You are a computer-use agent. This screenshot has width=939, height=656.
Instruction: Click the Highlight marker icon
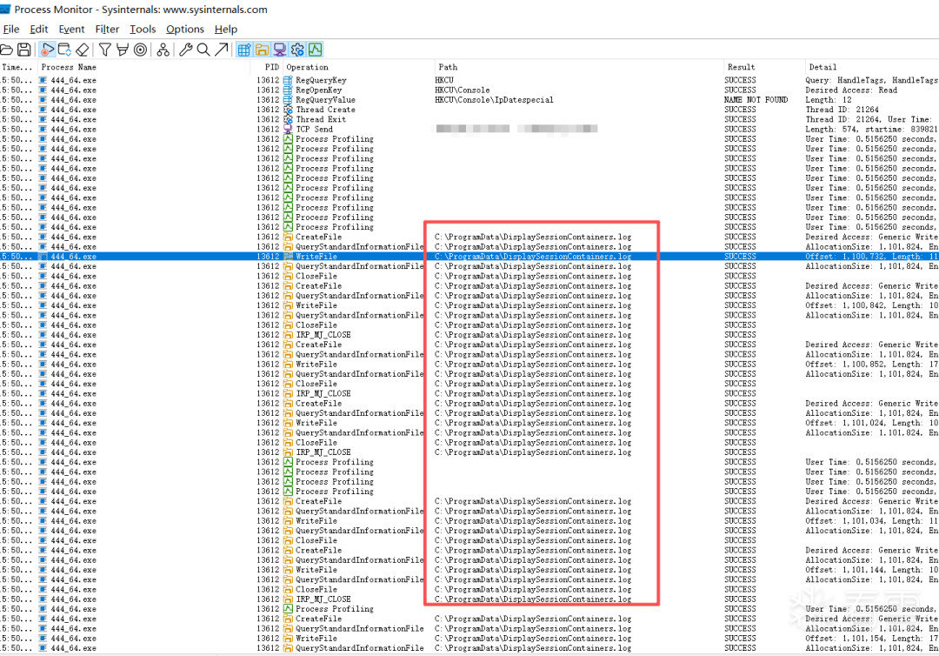pos(123,50)
